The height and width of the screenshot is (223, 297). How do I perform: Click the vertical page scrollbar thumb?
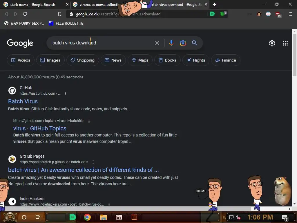(x=294, y=55)
